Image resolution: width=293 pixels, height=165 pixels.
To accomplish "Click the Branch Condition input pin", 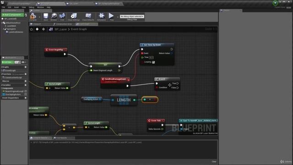I will tap(157, 88).
